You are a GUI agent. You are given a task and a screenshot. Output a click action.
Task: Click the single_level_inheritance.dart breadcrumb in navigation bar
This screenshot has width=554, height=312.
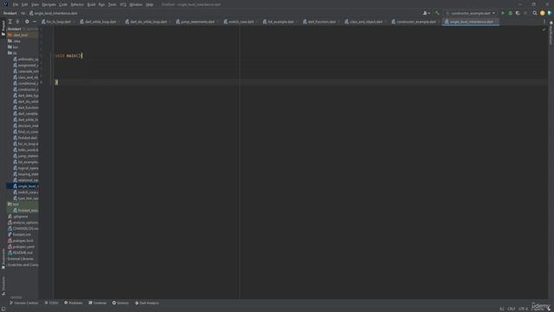(54, 13)
